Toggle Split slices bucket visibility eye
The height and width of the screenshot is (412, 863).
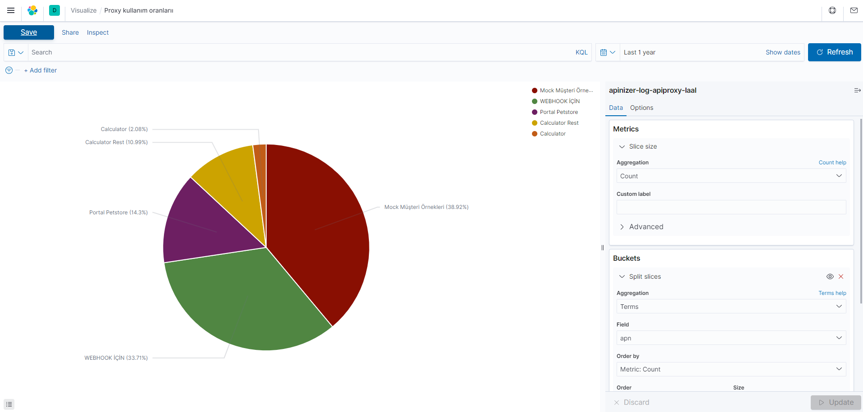click(830, 276)
